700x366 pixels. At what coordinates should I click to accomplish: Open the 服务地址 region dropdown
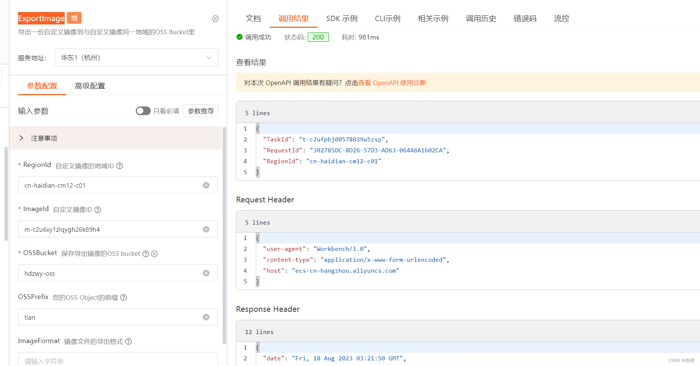click(x=137, y=58)
